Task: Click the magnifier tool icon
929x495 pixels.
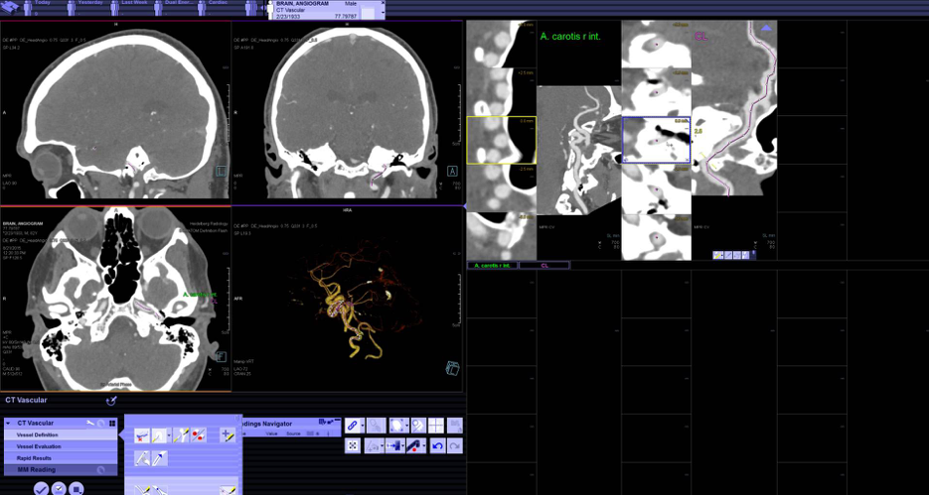Action: tap(418, 426)
